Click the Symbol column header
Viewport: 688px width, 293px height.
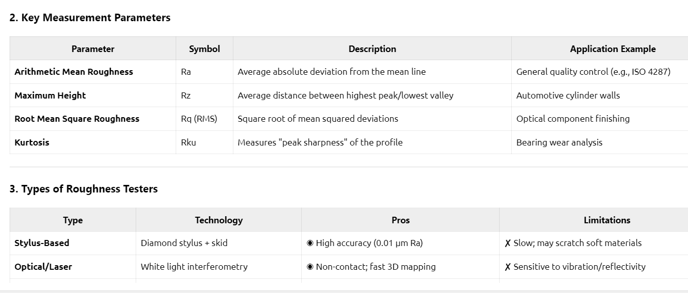click(x=205, y=49)
